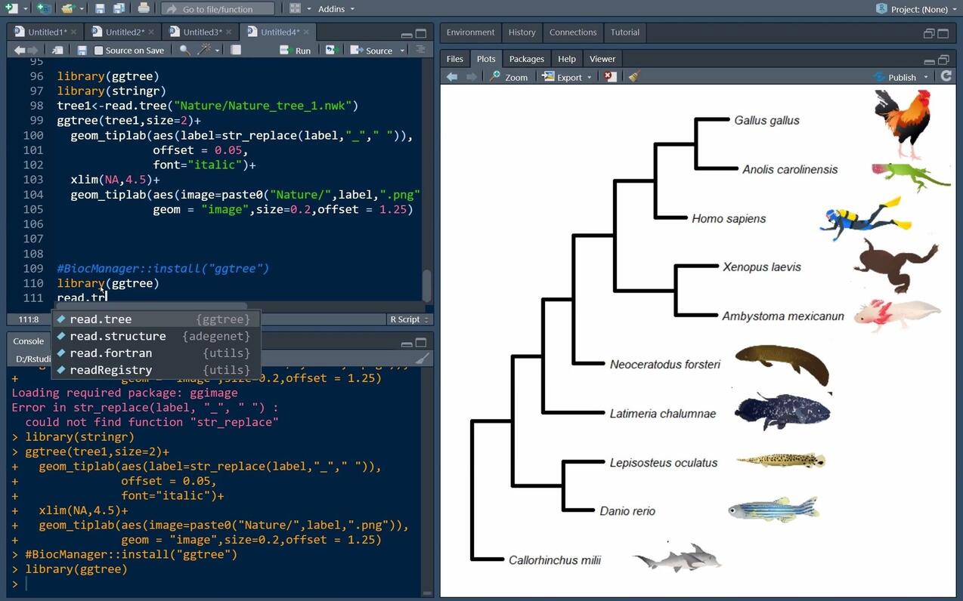963x601 pixels.
Task: Remove current plot with the red X icon
Action: [611, 77]
